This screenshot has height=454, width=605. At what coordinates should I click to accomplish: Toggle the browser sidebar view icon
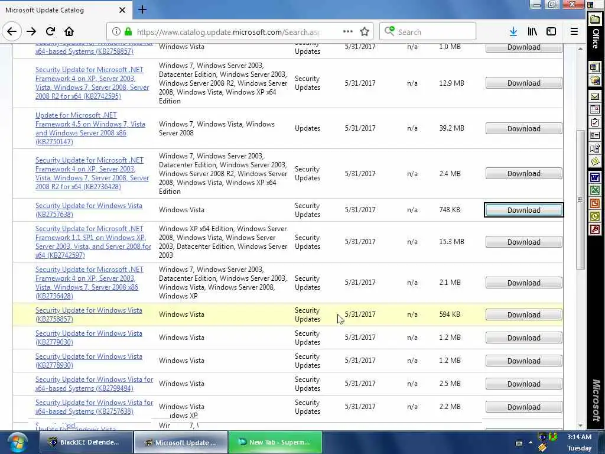tap(551, 32)
